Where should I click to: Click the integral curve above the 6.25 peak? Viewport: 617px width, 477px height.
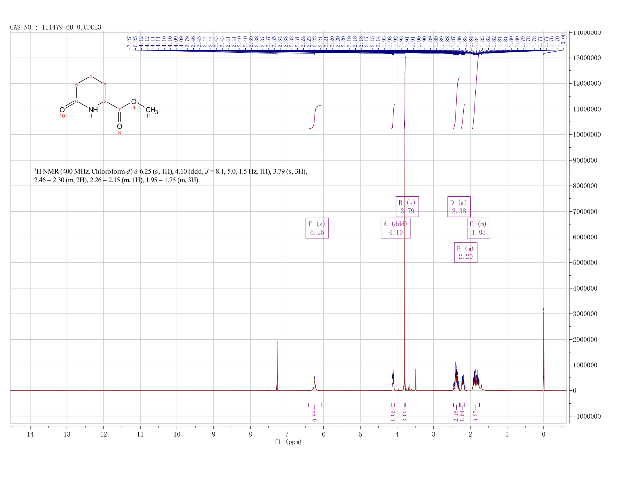tap(314, 117)
